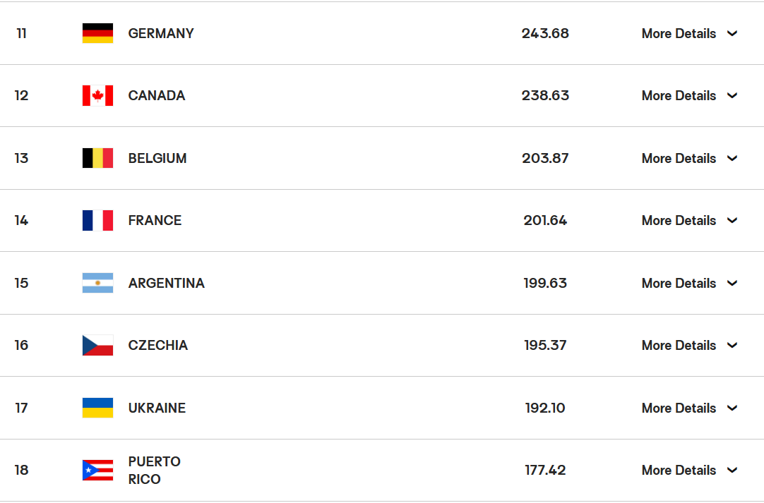Open More Details for Ukraine
This screenshot has width=764, height=503.
[x=689, y=408]
